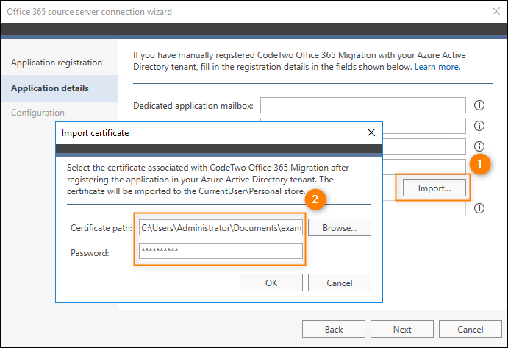Click into the Certificate path field

[x=221, y=227]
